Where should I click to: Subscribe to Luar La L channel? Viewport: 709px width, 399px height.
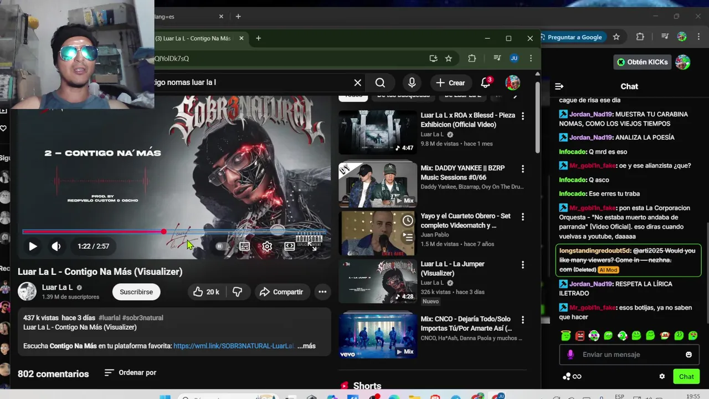pyautogui.click(x=136, y=292)
